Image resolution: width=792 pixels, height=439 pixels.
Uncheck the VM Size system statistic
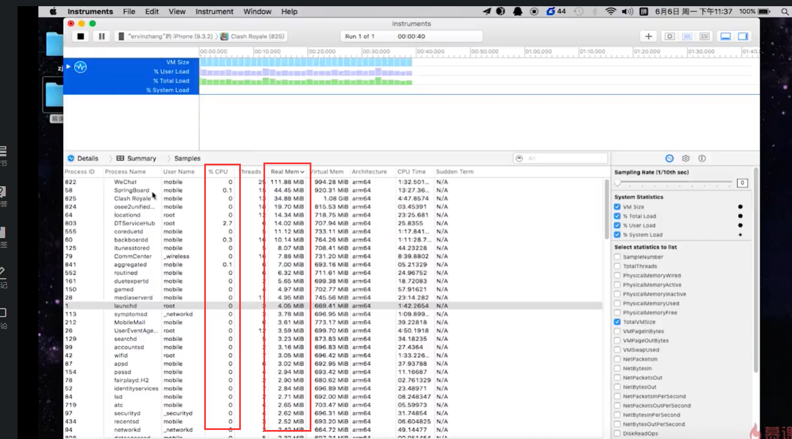[617, 207]
